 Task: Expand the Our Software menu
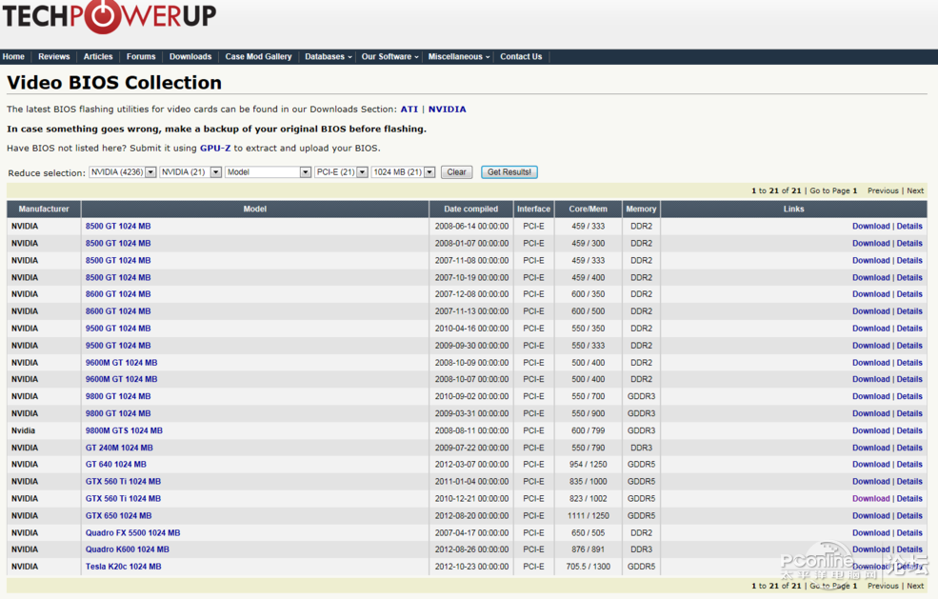pos(389,57)
